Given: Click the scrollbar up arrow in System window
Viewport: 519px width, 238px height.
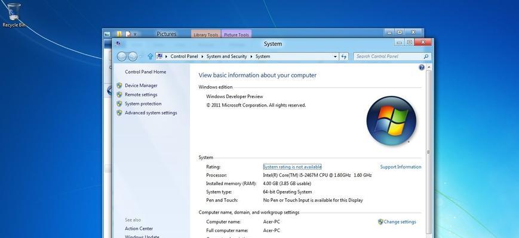Looking at the screenshot, I should 429,67.
